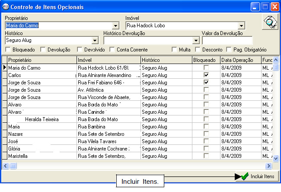Select the Rua Bambina cell in the table
Screen dimensions: 281x192
click(108, 126)
